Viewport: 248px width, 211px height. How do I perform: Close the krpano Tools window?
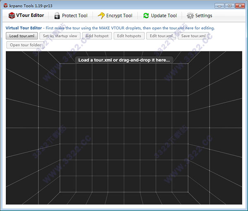[240, 6]
